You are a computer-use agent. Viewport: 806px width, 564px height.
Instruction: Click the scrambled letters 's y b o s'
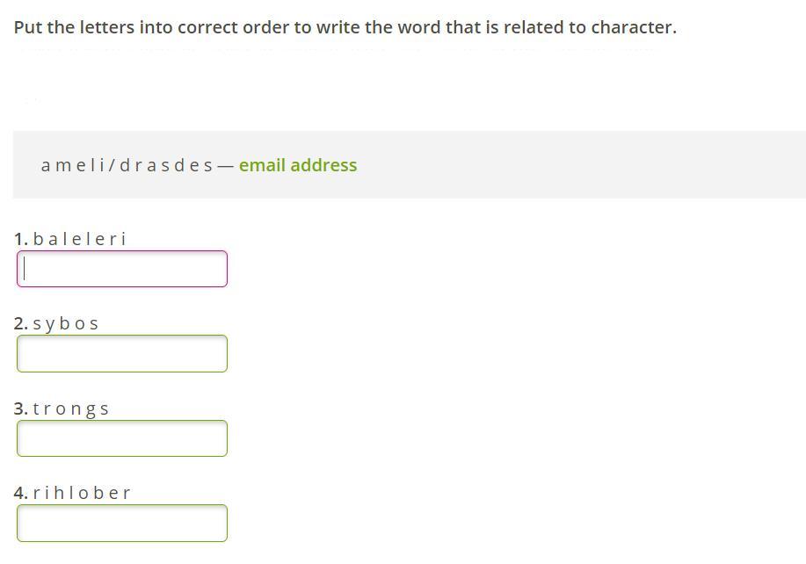65,323
